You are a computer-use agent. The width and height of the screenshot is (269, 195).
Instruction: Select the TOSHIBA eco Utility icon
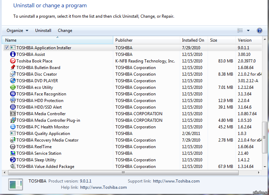(x=13, y=87)
